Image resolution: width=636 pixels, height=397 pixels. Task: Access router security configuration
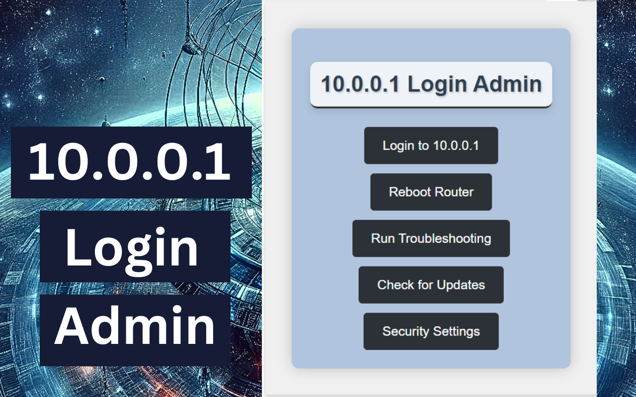(431, 331)
